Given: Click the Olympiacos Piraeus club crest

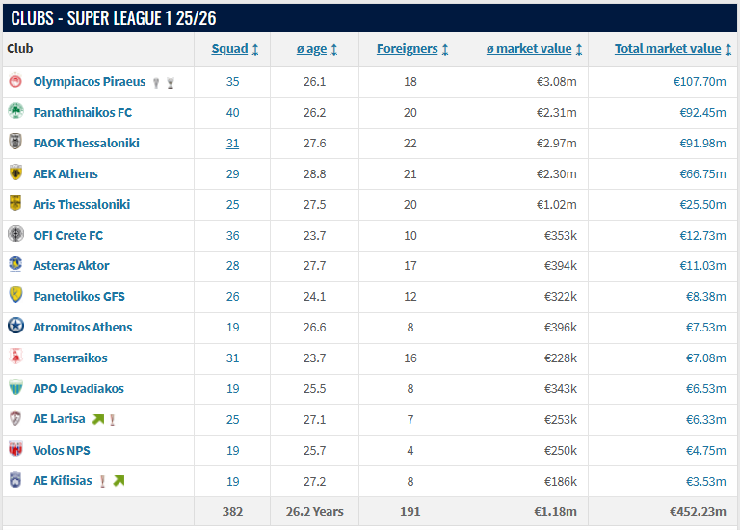Looking at the screenshot, I should pos(15,81).
